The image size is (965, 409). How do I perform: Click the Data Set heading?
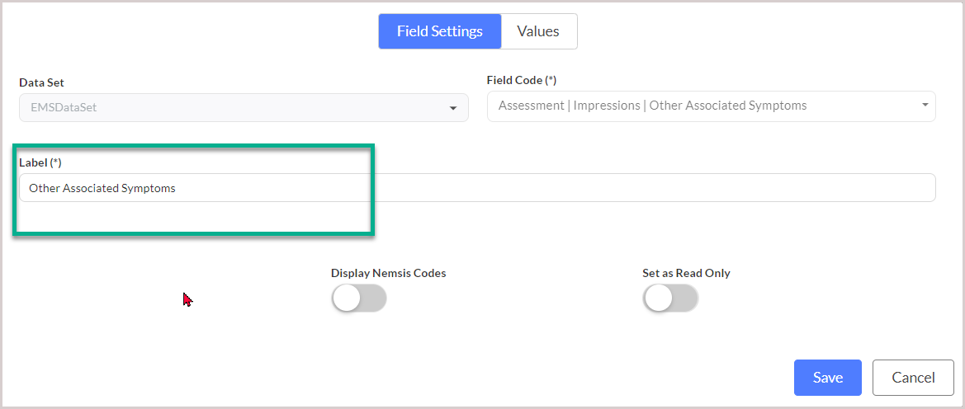(x=41, y=82)
